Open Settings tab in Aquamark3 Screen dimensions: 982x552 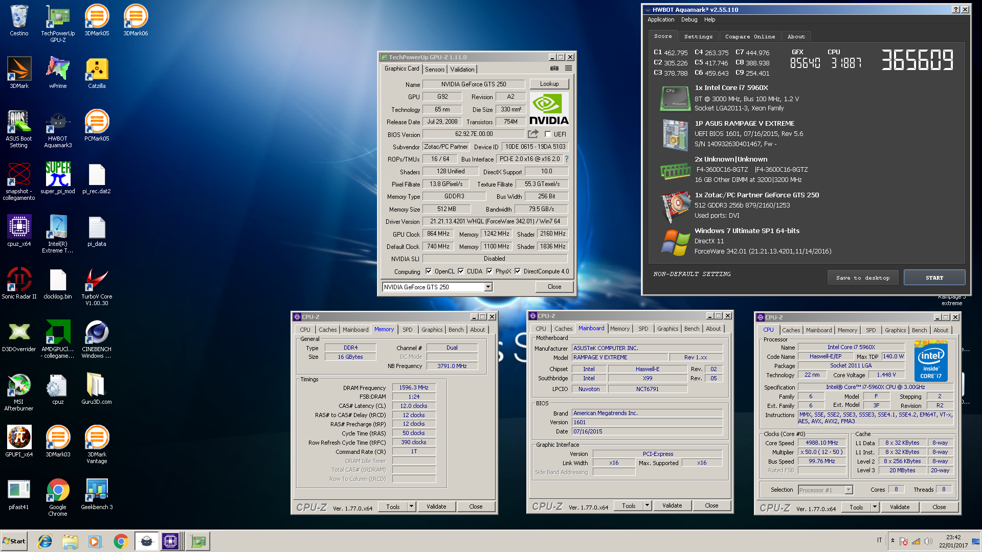pos(698,37)
